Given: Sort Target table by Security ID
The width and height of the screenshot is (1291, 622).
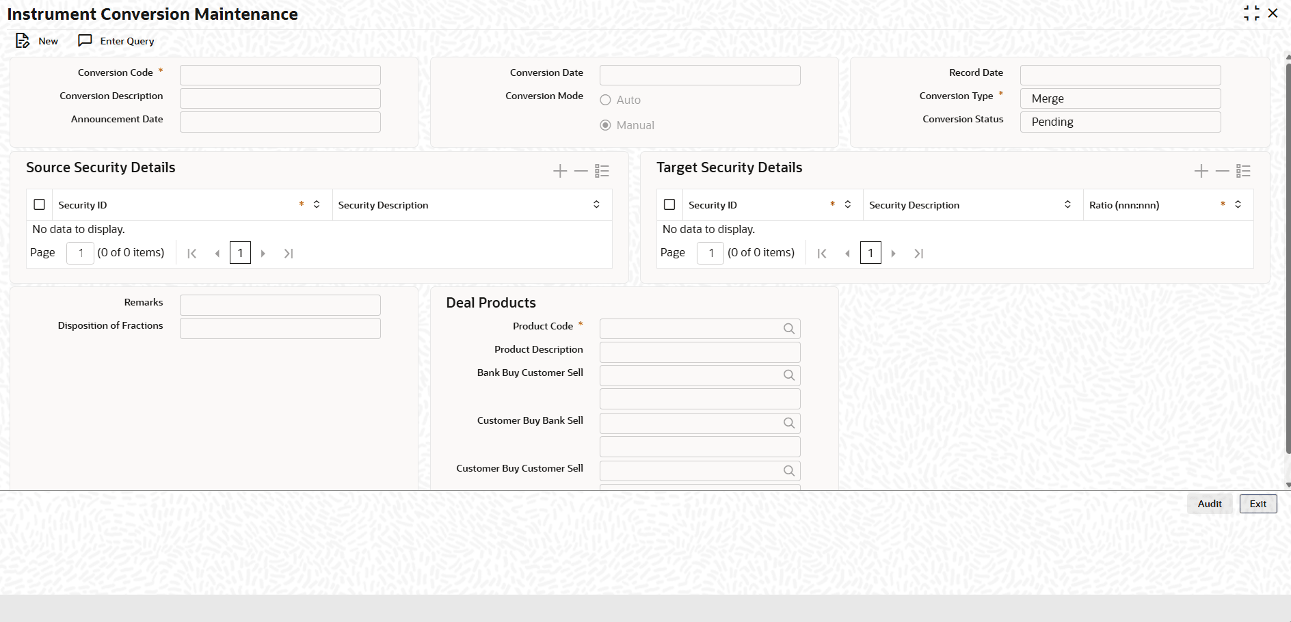Looking at the screenshot, I should point(848,204).
